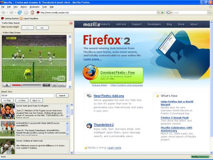The width and height of the screenshot is (213, 160).
Task: Click the Next >> results button
Action: coord(37,100)
